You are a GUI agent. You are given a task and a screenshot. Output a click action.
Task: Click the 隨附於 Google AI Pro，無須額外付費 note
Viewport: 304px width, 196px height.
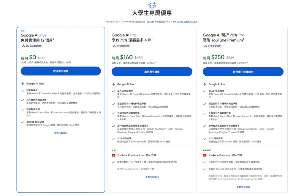click(135, 169)
